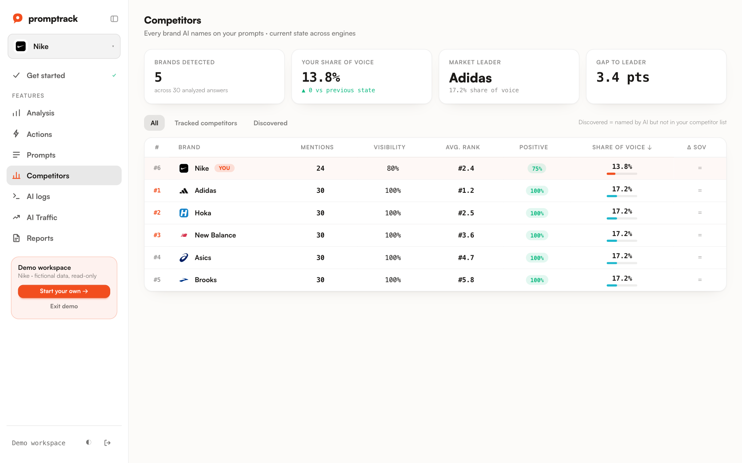Click Brooks #5.8 average rank
Screen dimensions: 742x463
pos(466,280)
